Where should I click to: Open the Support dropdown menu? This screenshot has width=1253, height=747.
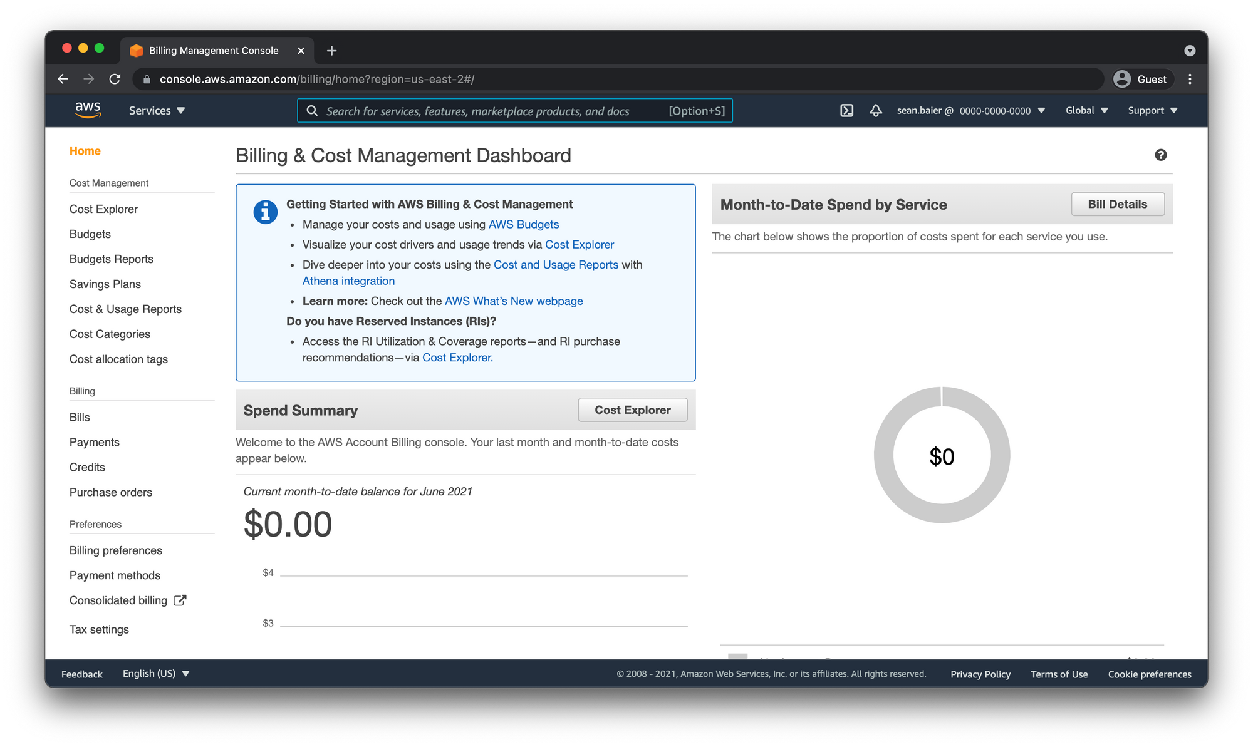pyautogui.click(x=1152, y=111)
